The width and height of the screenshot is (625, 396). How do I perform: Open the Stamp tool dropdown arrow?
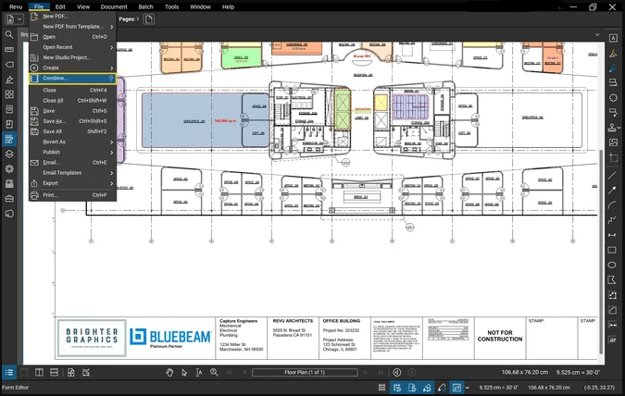pos(619,128)
